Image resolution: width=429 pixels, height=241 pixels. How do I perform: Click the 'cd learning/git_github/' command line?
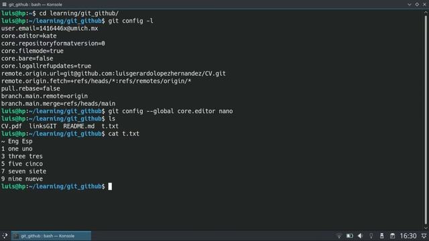79,13
